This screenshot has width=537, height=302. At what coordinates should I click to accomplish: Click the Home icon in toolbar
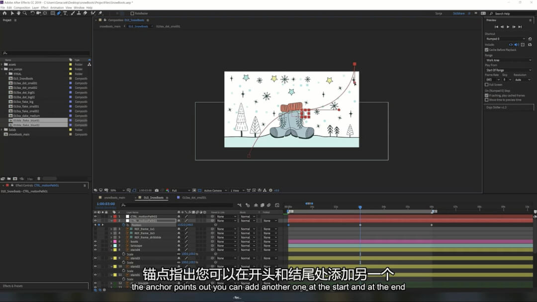click(4, 13)
